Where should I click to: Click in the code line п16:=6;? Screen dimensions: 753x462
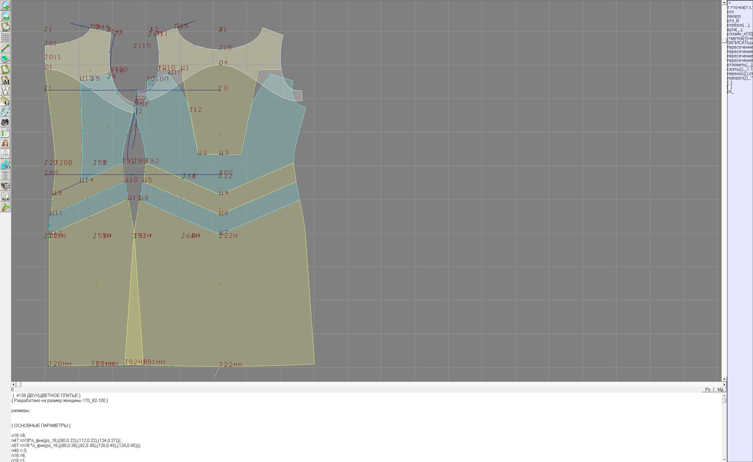[18, 436]
